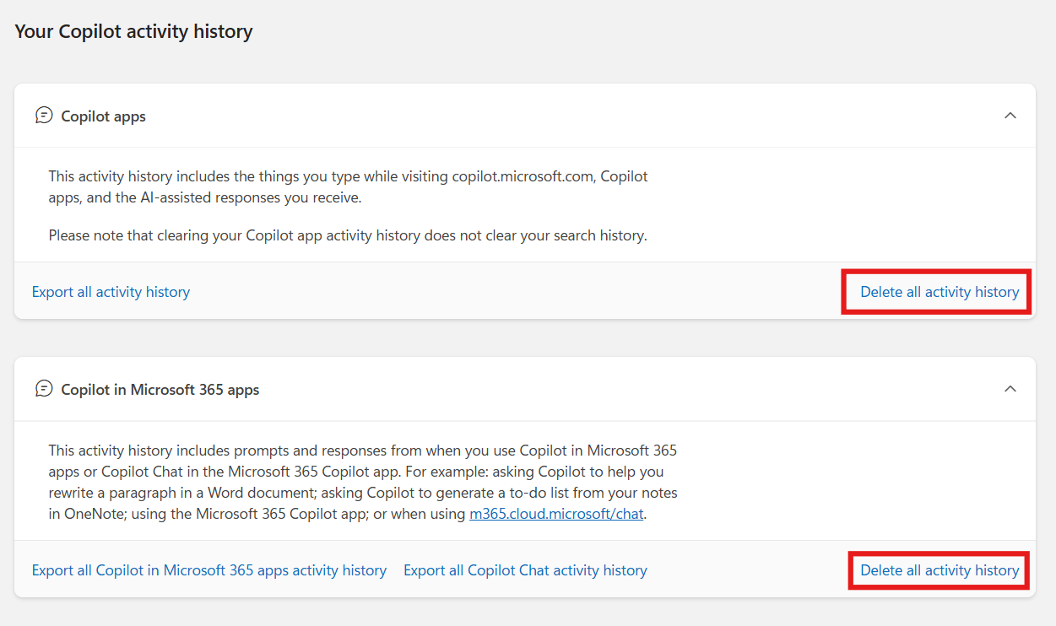The height and width of the screenshot is (626, 1056).
Task: Click the Your Copilot activity history heading
Action: [133, 32]
